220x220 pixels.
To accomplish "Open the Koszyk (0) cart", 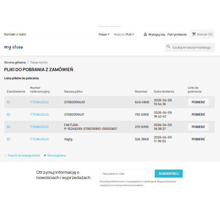I will coord(202,34).
